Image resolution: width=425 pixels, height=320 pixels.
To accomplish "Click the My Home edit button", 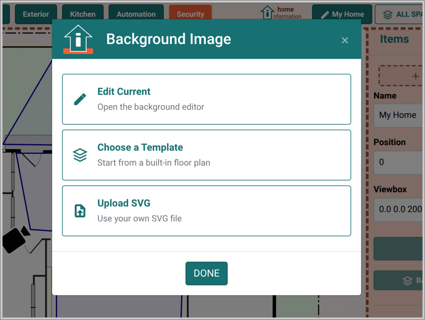I will (x=342, y=14).
